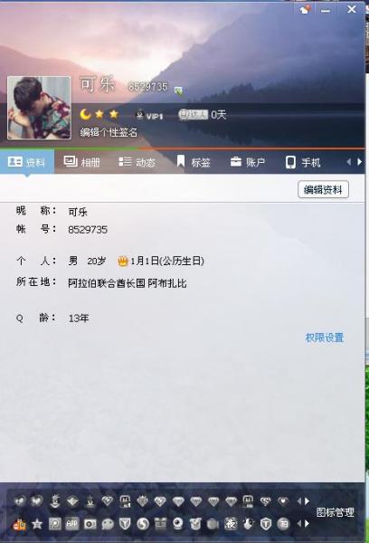Select the 账户 (Account) tab
Image resolution: width=369 pixels, height=543 pixels.
248,162
